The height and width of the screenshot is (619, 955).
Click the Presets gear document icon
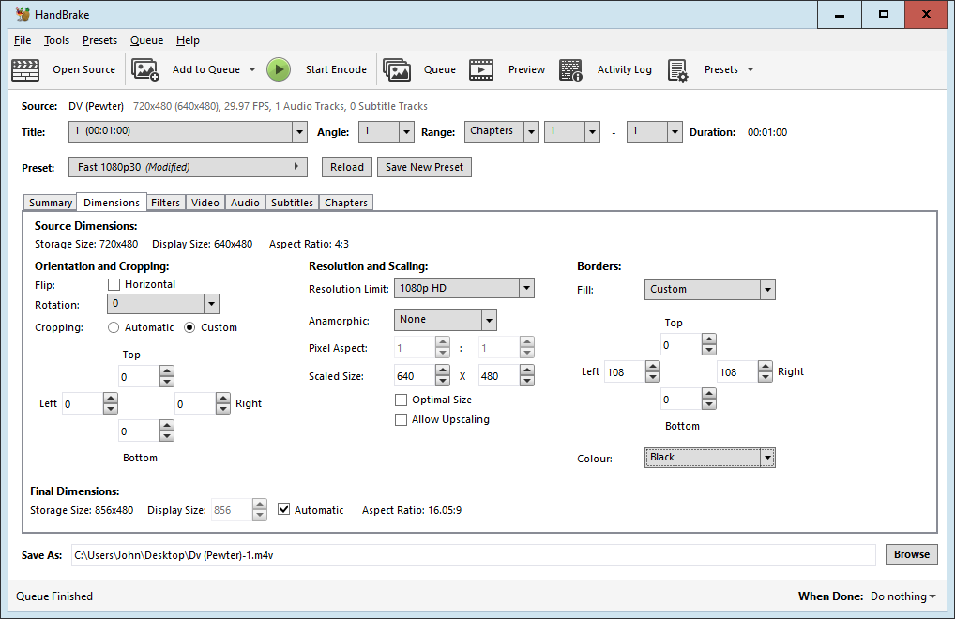(678, 70)
